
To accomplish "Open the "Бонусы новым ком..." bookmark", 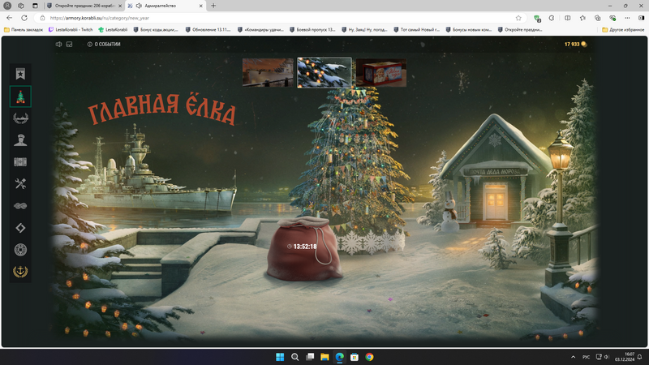I will tap(469, 30).
